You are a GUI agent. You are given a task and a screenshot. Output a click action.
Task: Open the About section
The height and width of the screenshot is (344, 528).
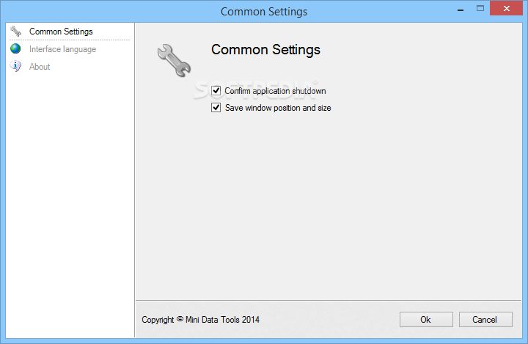pyautogui.click(x=40, y=67)
